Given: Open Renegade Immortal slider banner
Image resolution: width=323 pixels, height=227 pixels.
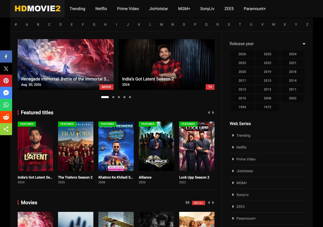Looking at the screenshot, I should pos(66,64).
